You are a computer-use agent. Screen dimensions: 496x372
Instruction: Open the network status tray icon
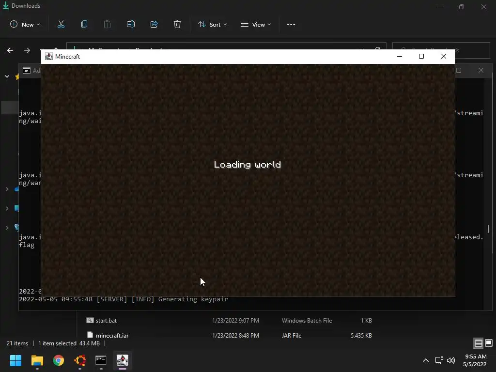point(439,360)
